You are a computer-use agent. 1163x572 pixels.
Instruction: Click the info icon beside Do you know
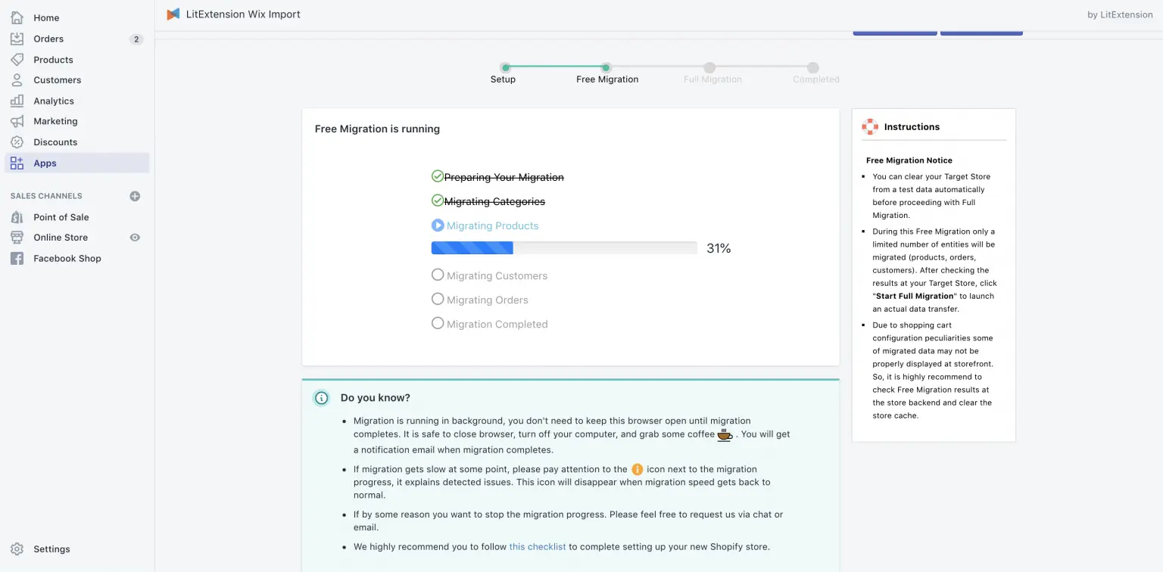(x=321, y=398)
